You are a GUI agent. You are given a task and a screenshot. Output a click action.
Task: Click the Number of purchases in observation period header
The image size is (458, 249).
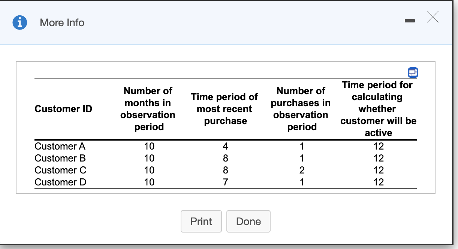(301, 109)
